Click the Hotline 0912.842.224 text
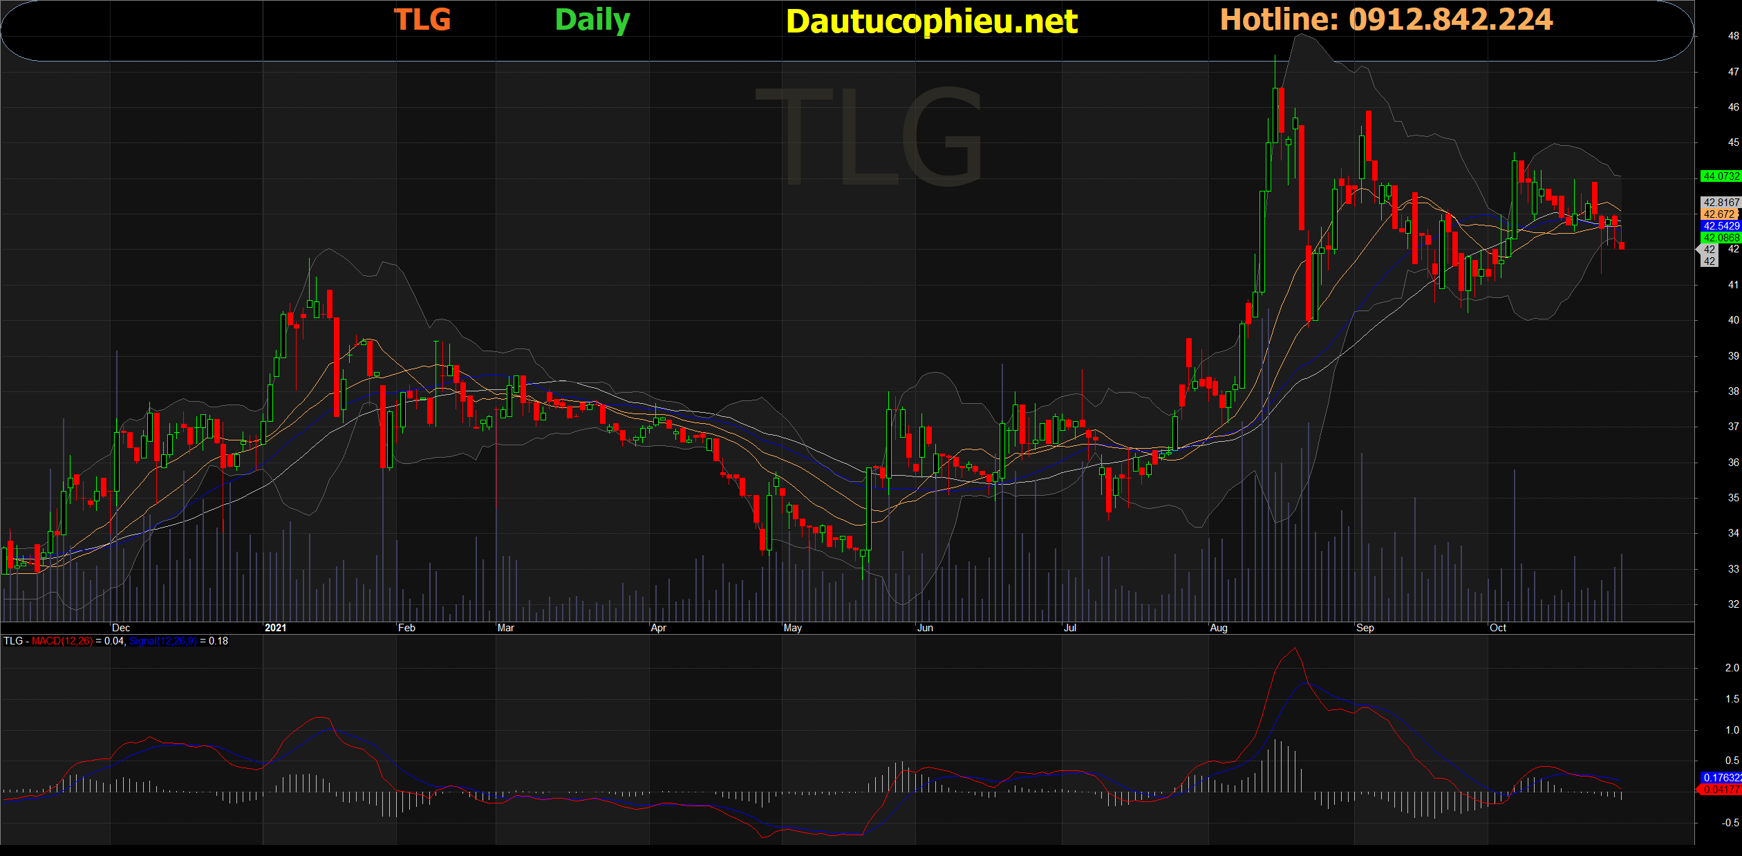This screenshot has width=1742, height=856. [1386, 19]
